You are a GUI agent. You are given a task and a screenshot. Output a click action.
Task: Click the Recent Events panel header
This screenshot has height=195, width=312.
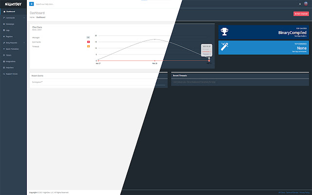(38, 76)
